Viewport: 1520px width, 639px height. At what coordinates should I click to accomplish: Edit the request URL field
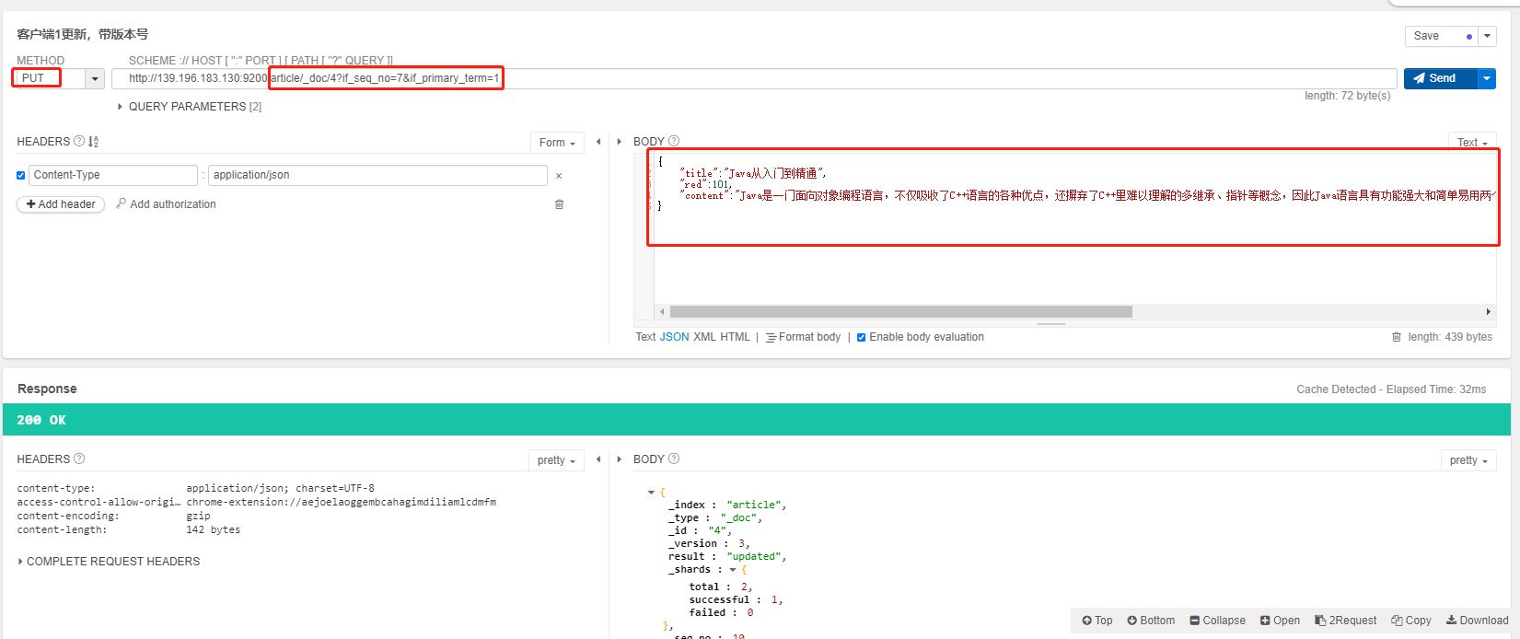pyautogui.click(x=754, y=78)
